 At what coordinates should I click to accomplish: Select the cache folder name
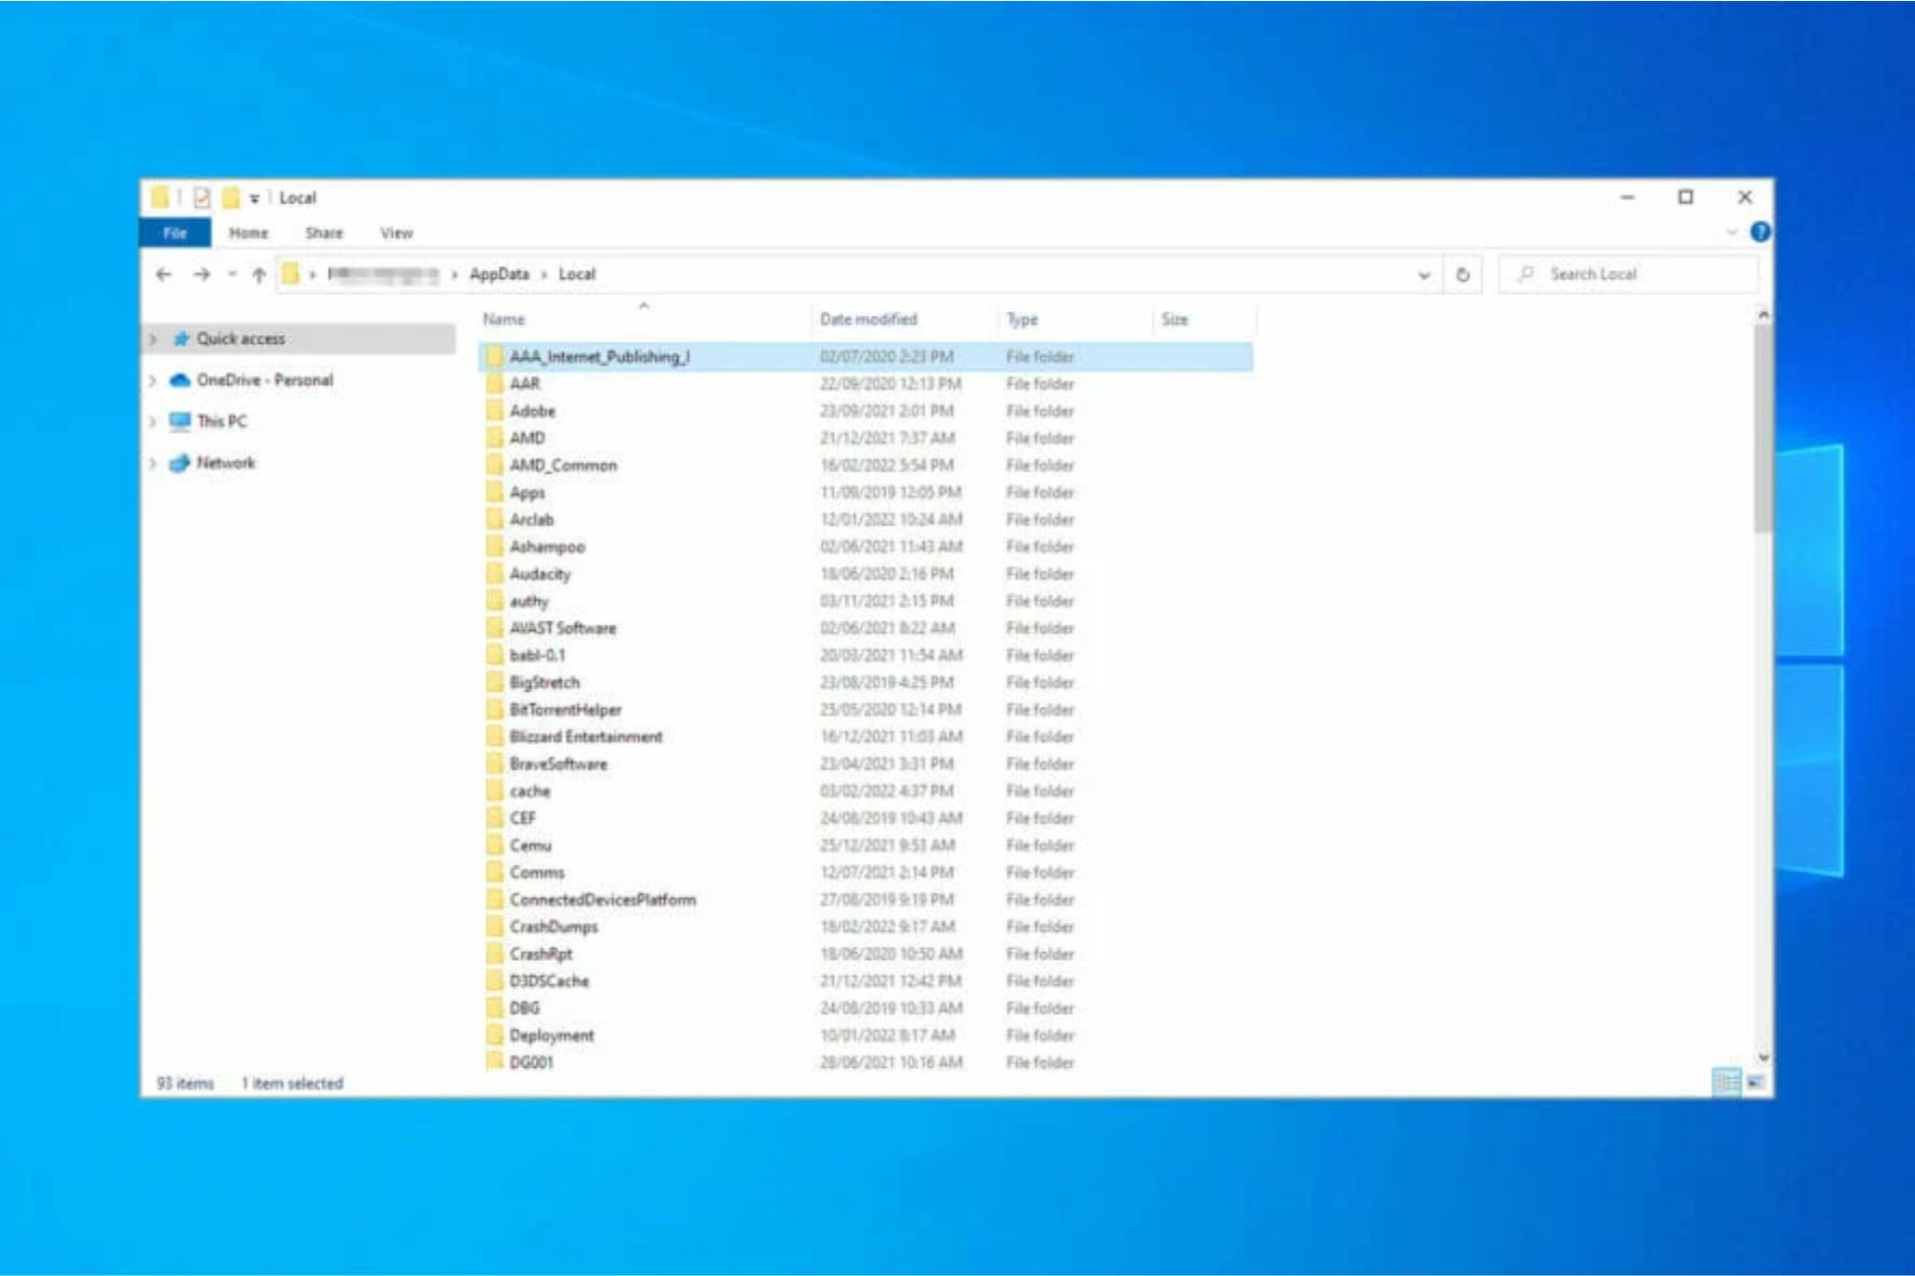click(530, 792)
